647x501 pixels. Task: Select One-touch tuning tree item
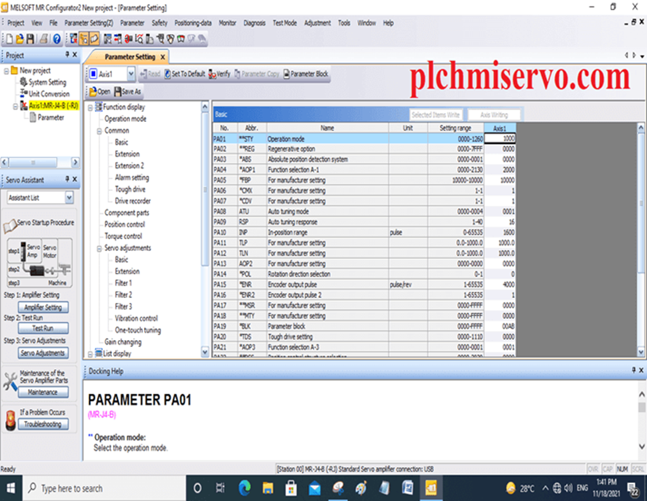[138, 330]
